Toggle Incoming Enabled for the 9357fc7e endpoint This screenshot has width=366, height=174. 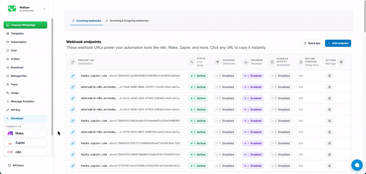point(253,143)
